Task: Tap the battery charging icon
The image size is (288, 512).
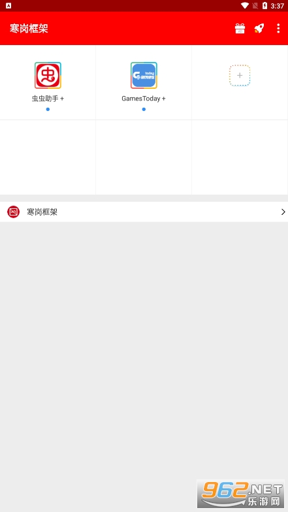Action: pyautogui.click(x=265, y=5)
